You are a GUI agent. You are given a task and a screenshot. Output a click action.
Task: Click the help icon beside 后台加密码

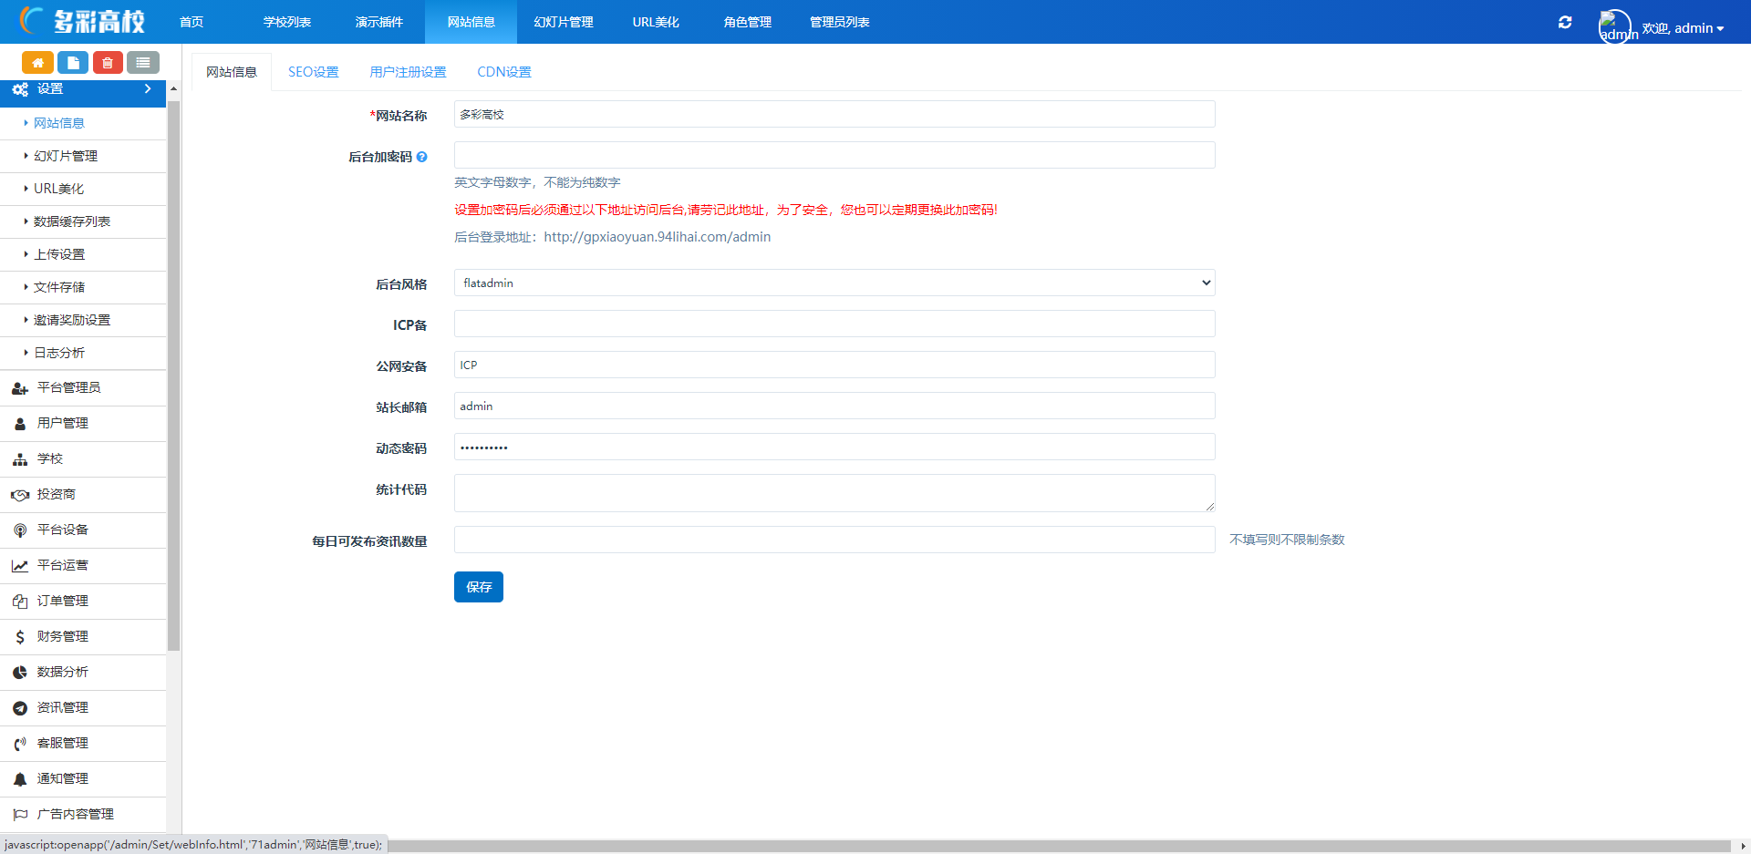coord(421,157)
